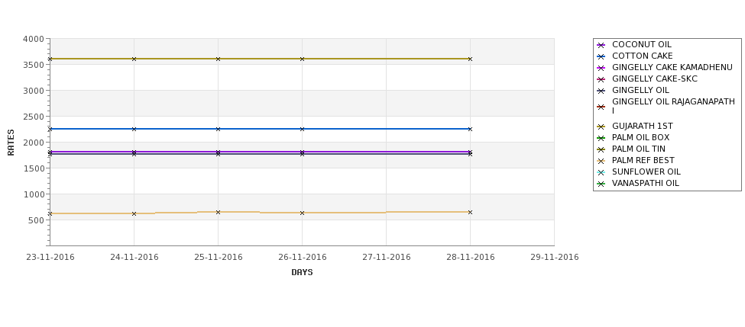Click the 29-11-2016 x-axis date label
Screen dimensions: 745x327
pos(554,258)
